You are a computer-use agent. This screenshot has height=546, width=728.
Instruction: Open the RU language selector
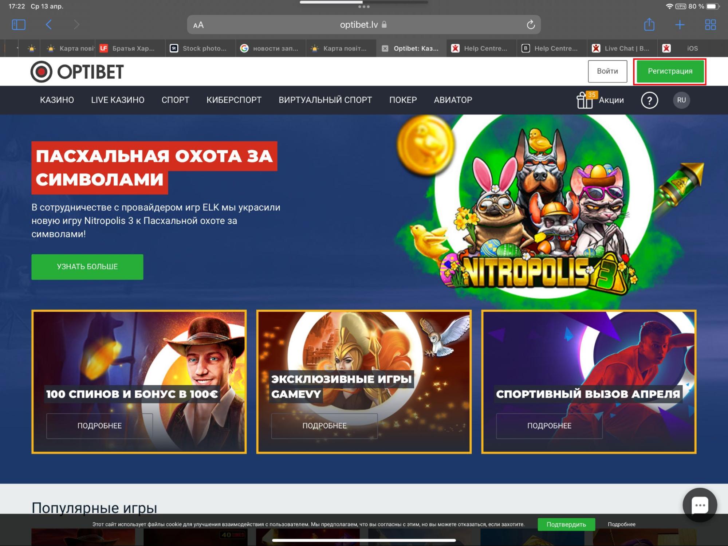click(x=681, y=100)
